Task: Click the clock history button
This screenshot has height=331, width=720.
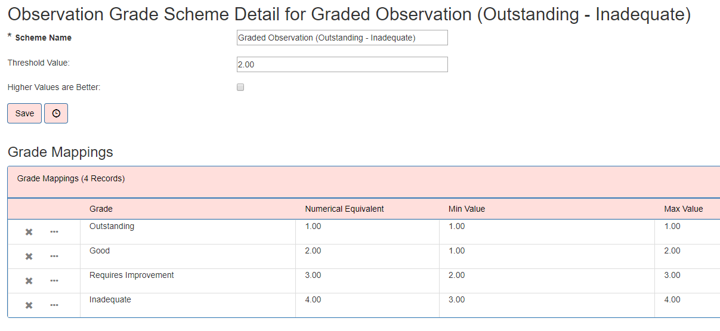Action: click(x=56, y=113)
